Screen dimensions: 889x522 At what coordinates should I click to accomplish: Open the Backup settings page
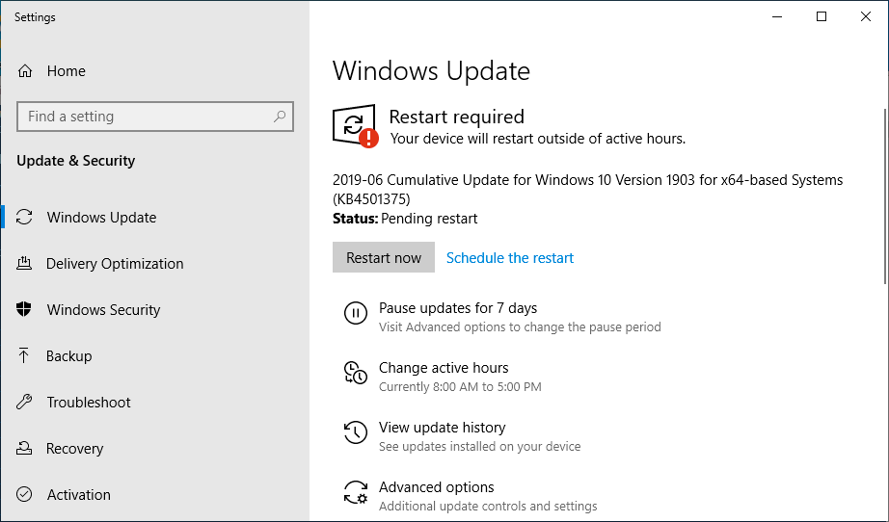pyautogui.click(x=69, y=356)
